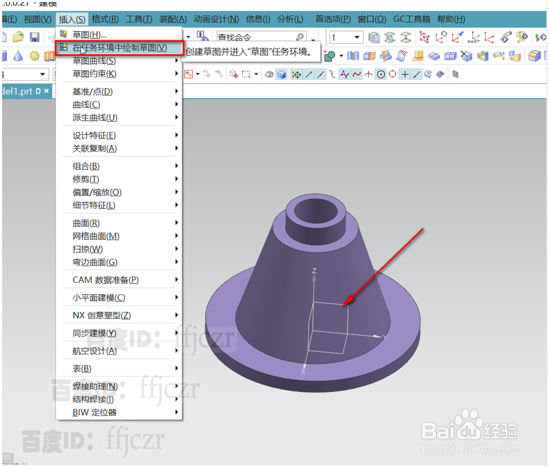Open the 格式(R) menu
549x467 pixels.
(x=105, y=19)
